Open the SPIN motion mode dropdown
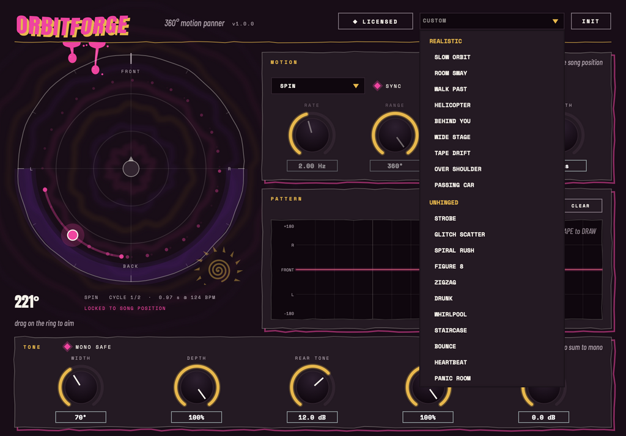 tap(318, 85)
